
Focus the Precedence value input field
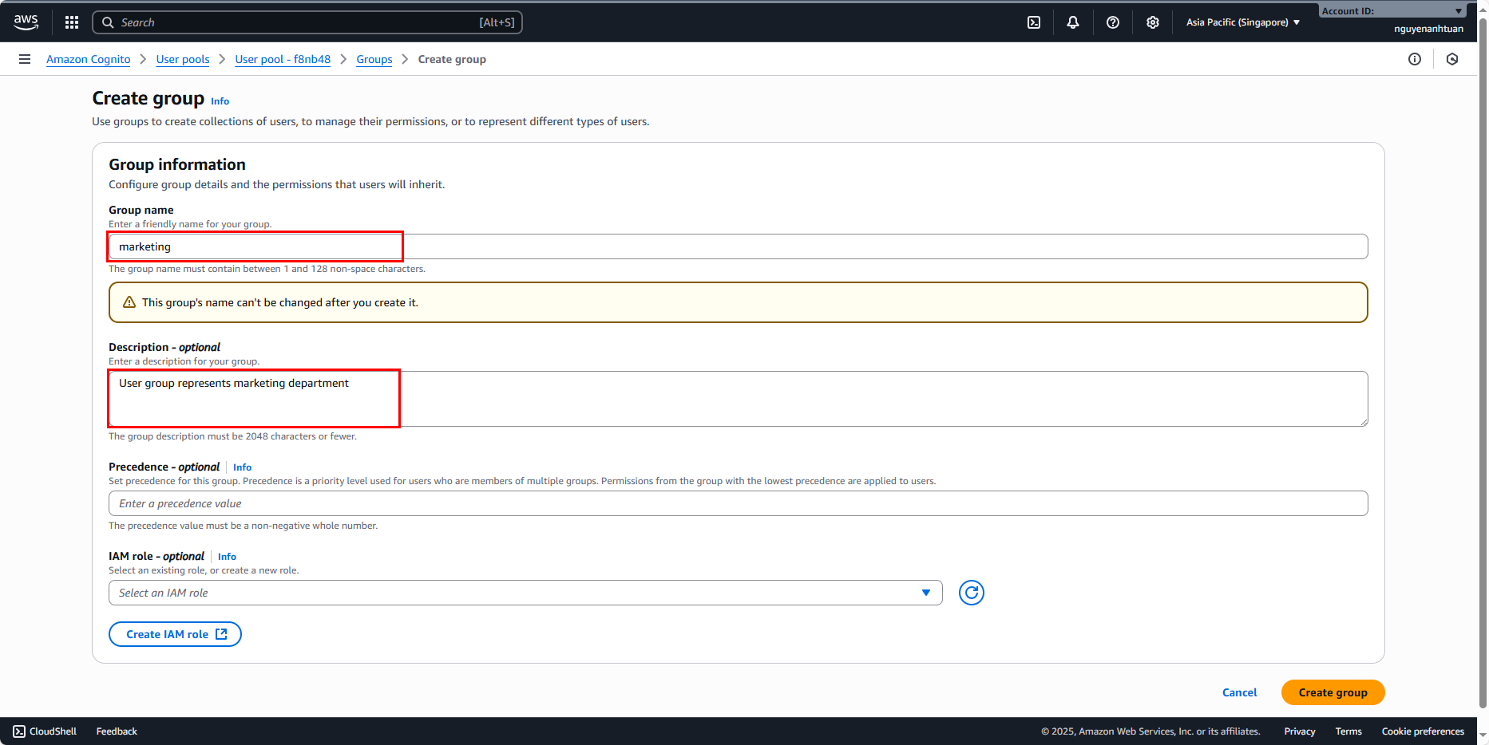tap(738, 503)
